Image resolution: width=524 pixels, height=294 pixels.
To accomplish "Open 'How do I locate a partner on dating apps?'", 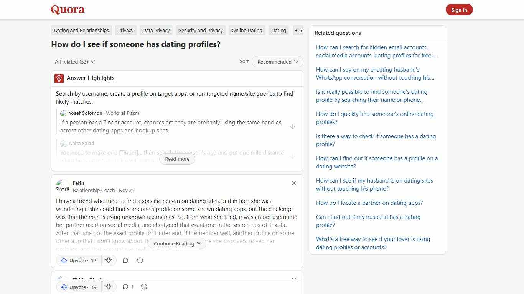I will click(x=369, y=203).
